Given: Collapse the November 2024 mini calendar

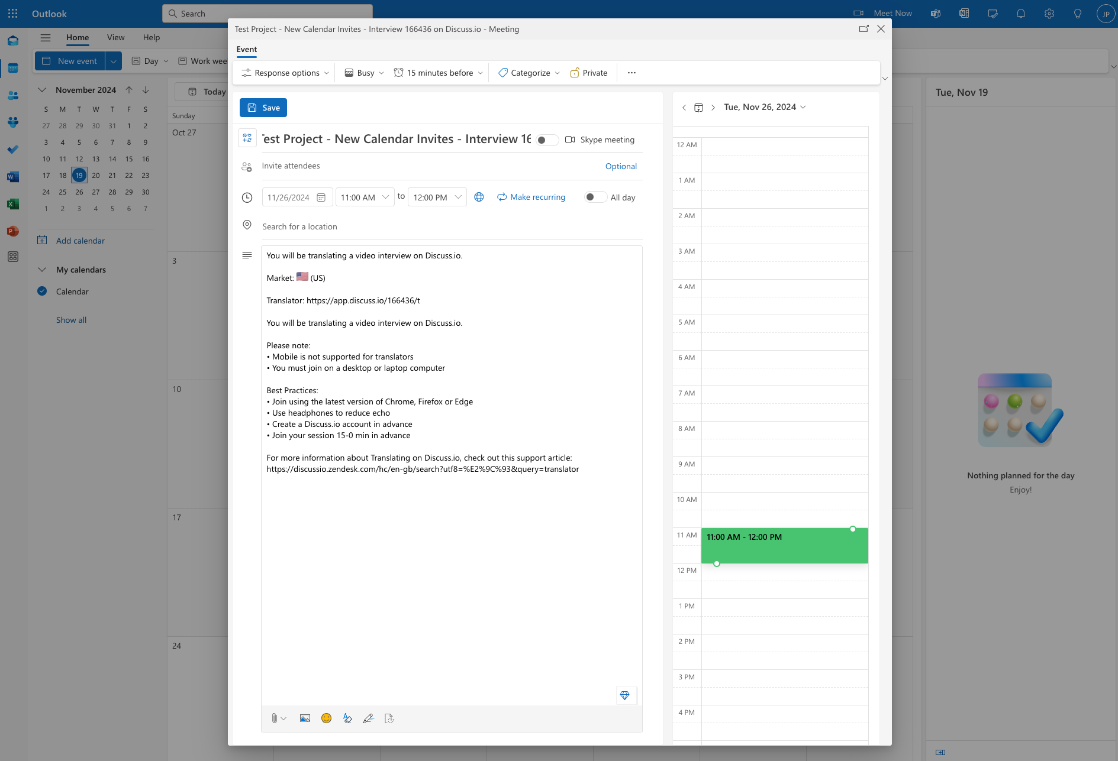Looking at the screenshot, I should coord(42,90).
